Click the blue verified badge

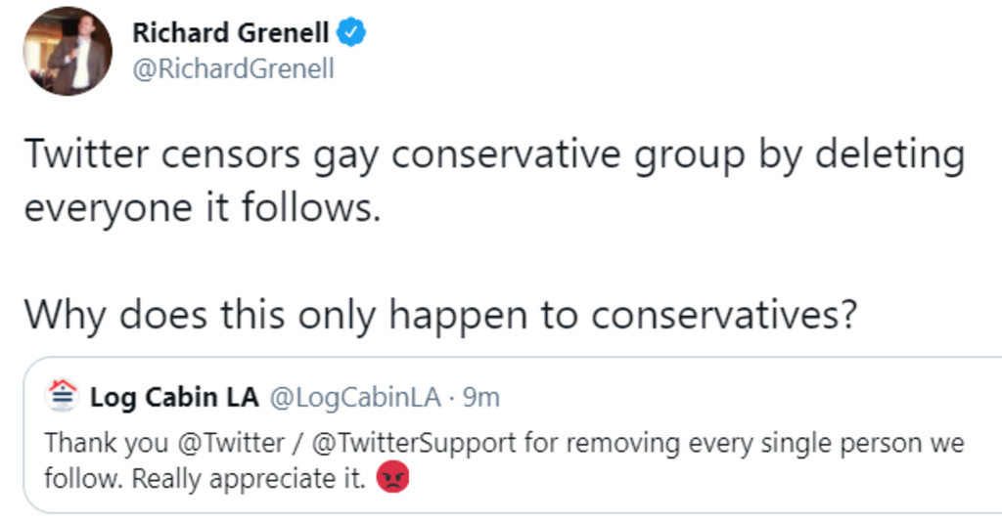coord(352,32)
